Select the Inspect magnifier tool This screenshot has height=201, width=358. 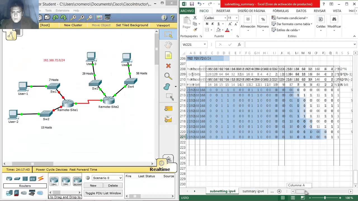[168, 76]
